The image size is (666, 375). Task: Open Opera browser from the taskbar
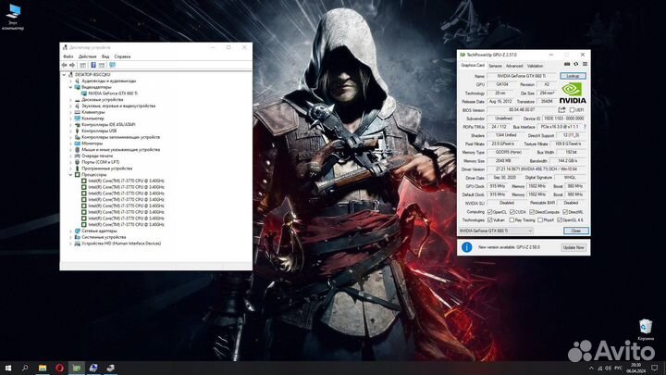(59, 368)
